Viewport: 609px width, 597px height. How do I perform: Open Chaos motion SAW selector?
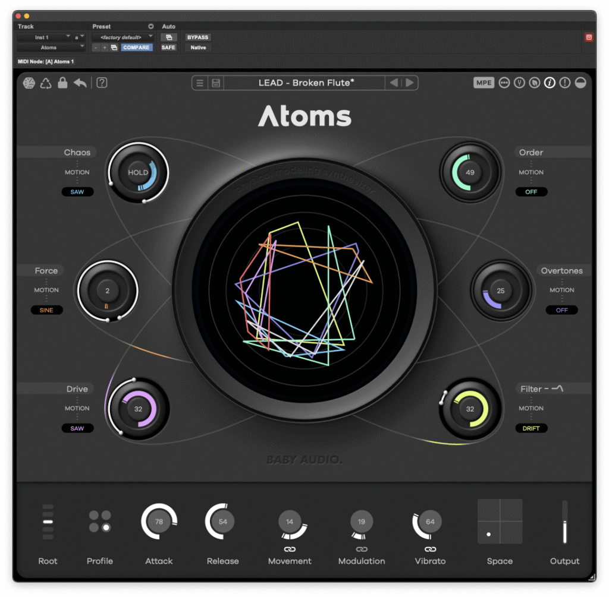(x=77, y=192)
